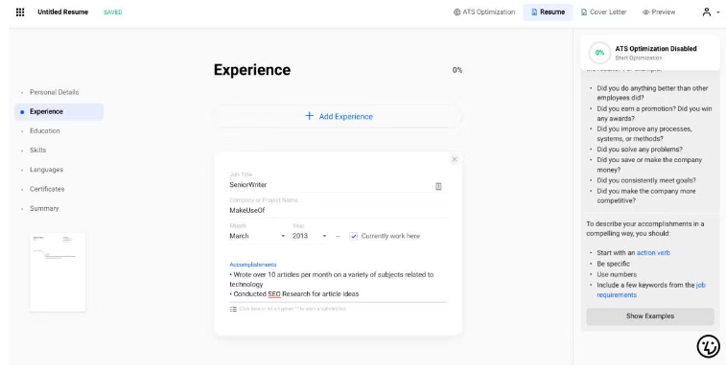Open the user account menu icon
This screenshot has height=373, width=726.
click(706, 12)
